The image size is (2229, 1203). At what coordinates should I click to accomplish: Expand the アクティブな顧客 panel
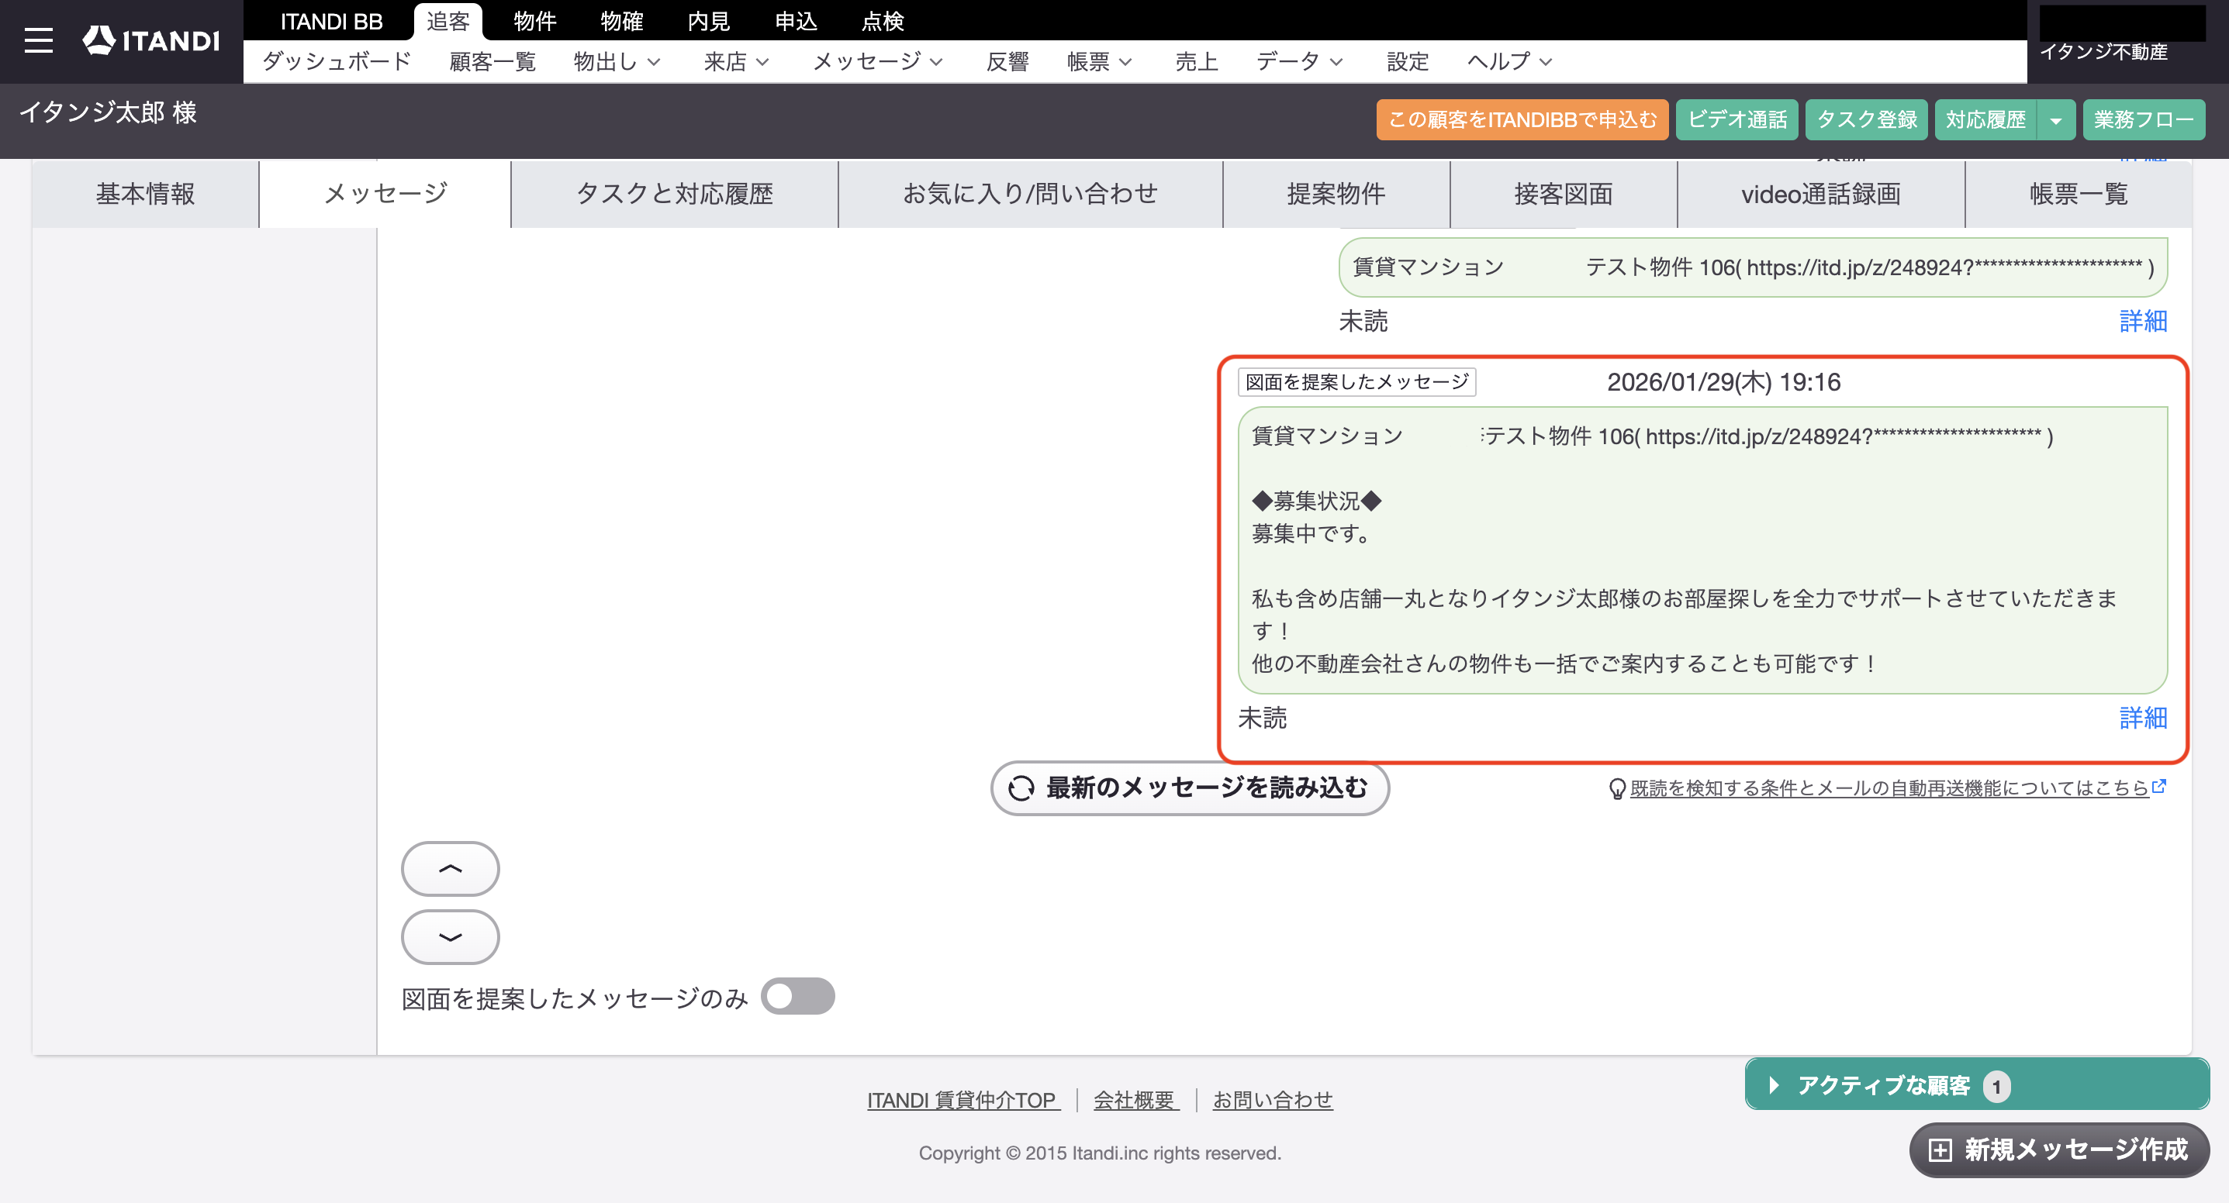[1977, 1084]
